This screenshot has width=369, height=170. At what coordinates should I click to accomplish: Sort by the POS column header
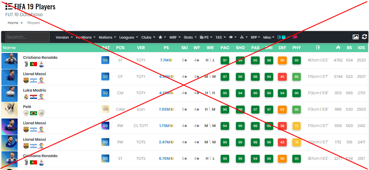(x=120, y=47)
